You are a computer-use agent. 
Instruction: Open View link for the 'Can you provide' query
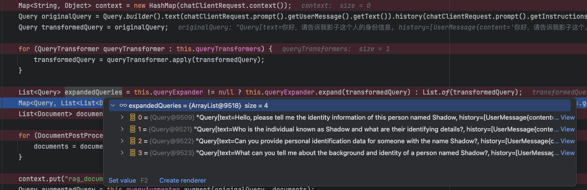coord(567,141)
